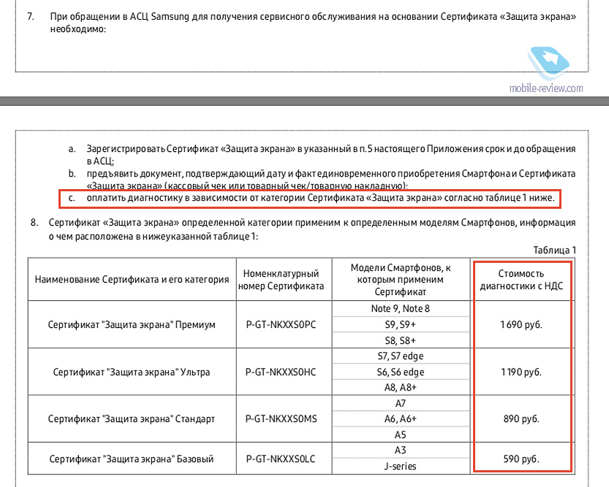Click the "A5" model cell
609x487 pixels.
coord(401,435)
